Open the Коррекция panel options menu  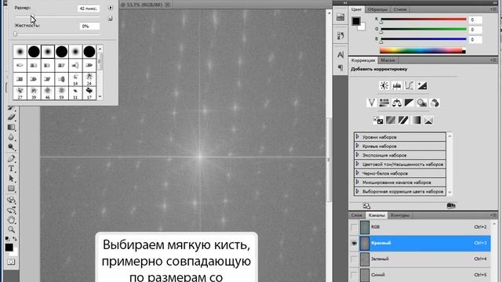(493, 60)
